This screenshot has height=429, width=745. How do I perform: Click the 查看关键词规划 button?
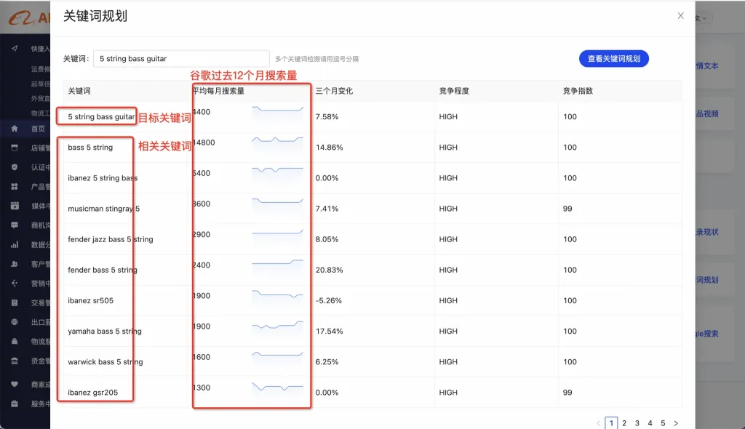tap(613, 59)
